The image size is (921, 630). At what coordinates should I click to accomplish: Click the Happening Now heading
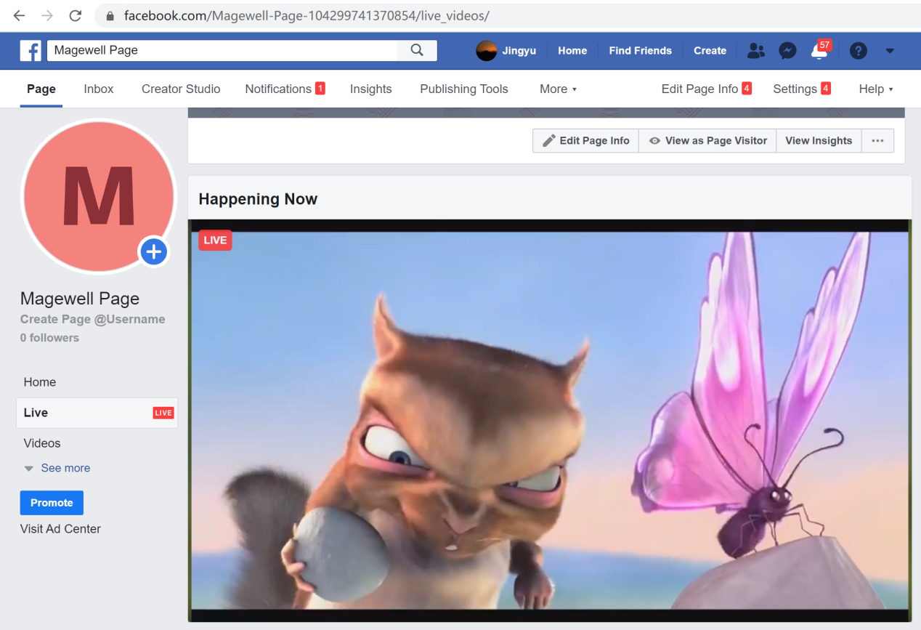point(258,199)
